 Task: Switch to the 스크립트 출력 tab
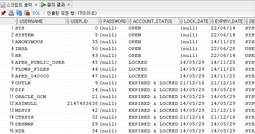(x=19, y=5)
